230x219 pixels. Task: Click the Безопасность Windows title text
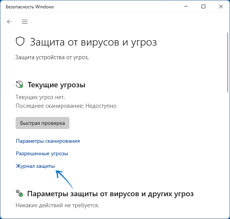pos(30,7)
